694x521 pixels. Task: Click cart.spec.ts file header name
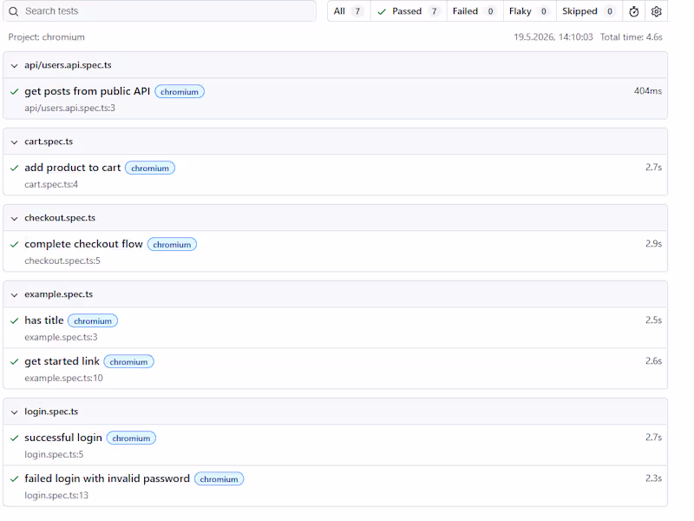(x=49, y=142)
